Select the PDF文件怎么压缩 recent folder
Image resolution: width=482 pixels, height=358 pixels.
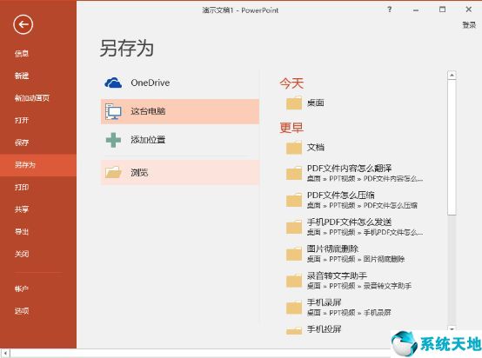tap(354, 200)
